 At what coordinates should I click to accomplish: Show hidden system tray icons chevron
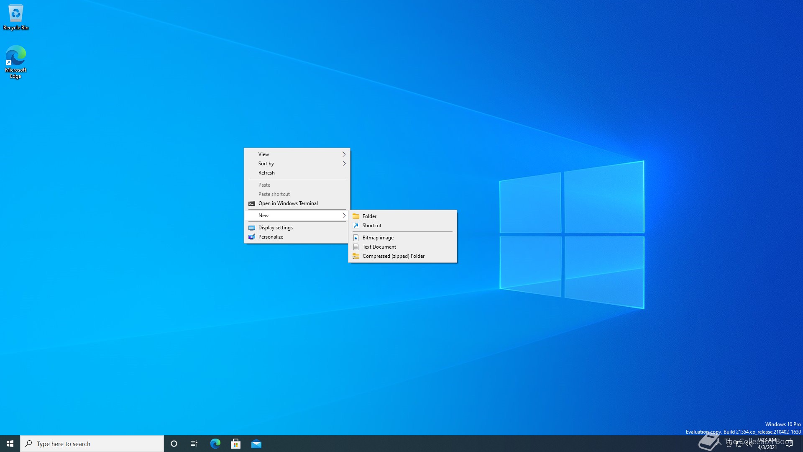point(719,444)
